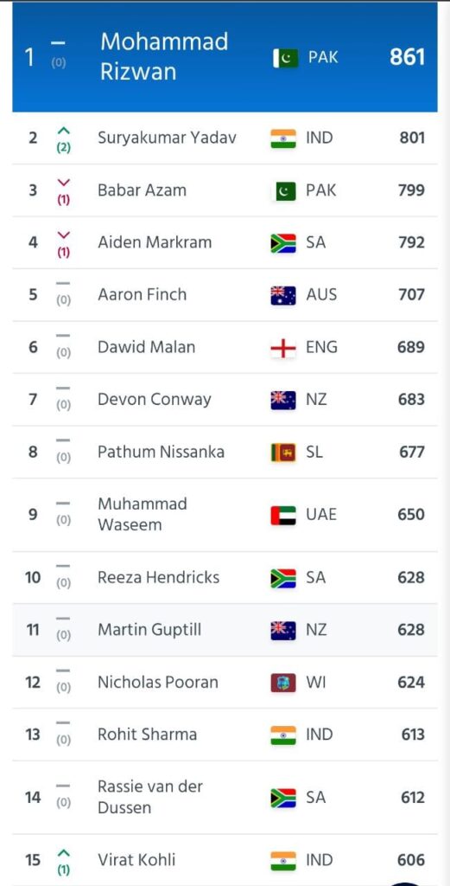Select the Devon Conway ranking row

225,400
